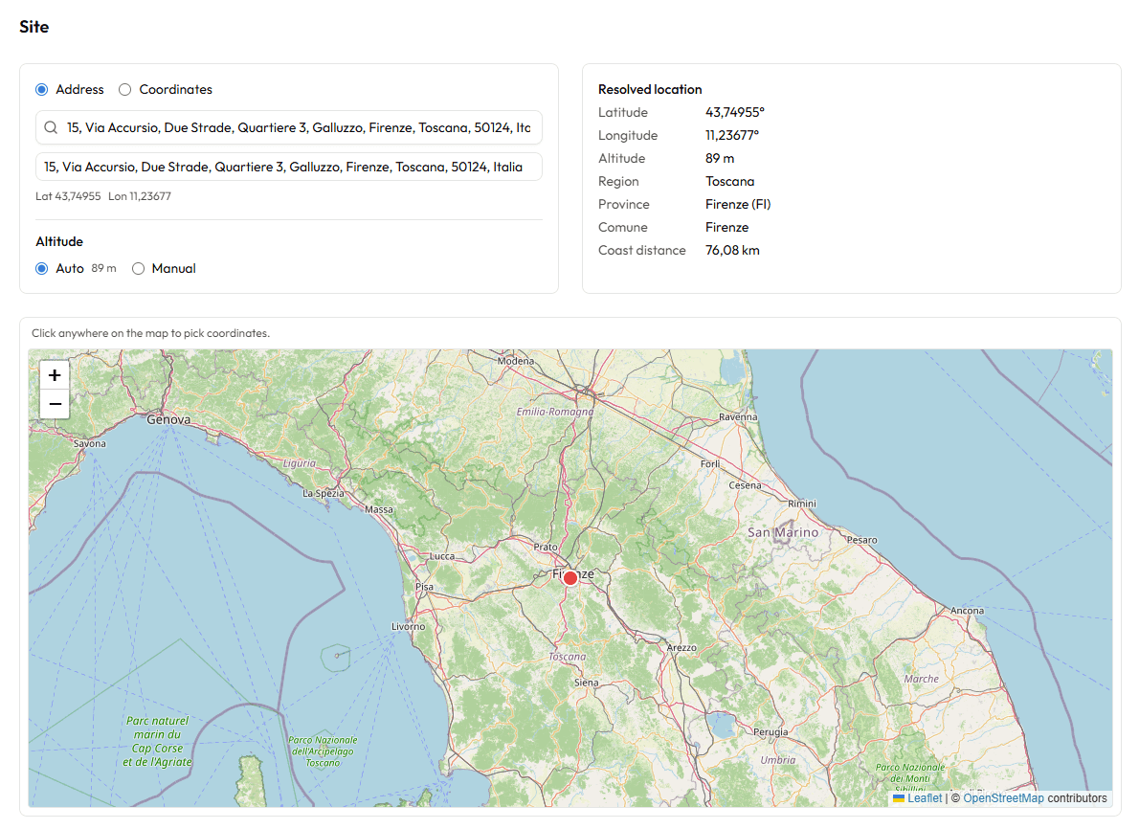Open the Leaflet attribution link
The image size is (1139, 829).
point(925,798)
